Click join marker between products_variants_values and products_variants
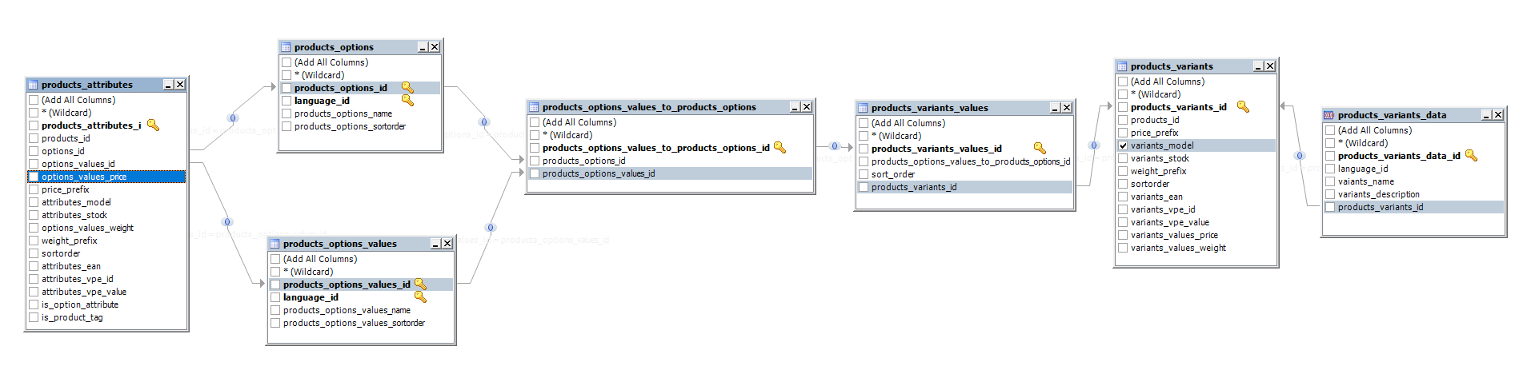The height and width of the screenshot is (382, 1523). point(1094,145)
